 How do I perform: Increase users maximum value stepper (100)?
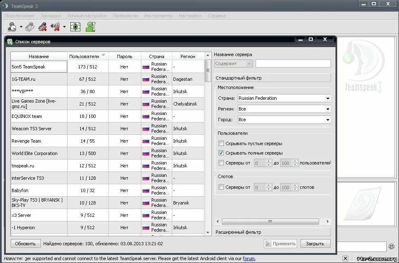point(295,161)
